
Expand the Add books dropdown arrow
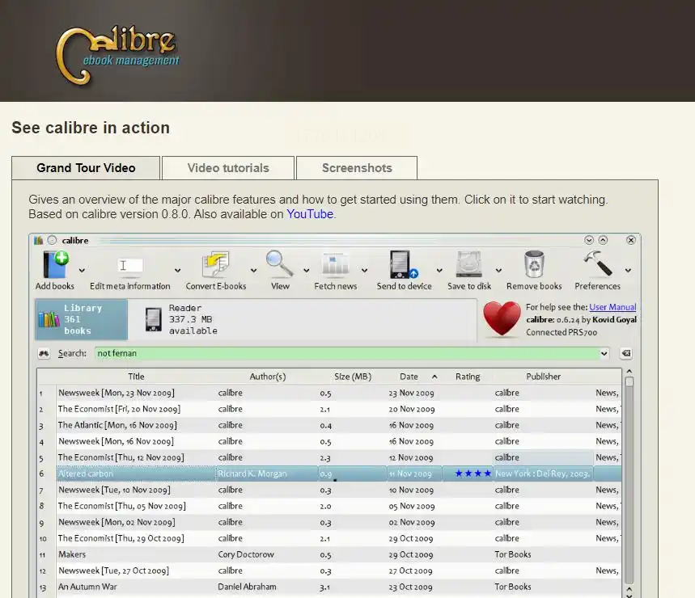click(x=82, y=270)
